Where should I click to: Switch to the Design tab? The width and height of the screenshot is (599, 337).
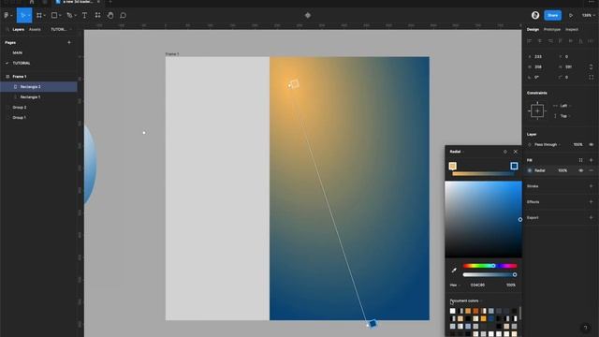pyautogui.click(x=533, y=29)
